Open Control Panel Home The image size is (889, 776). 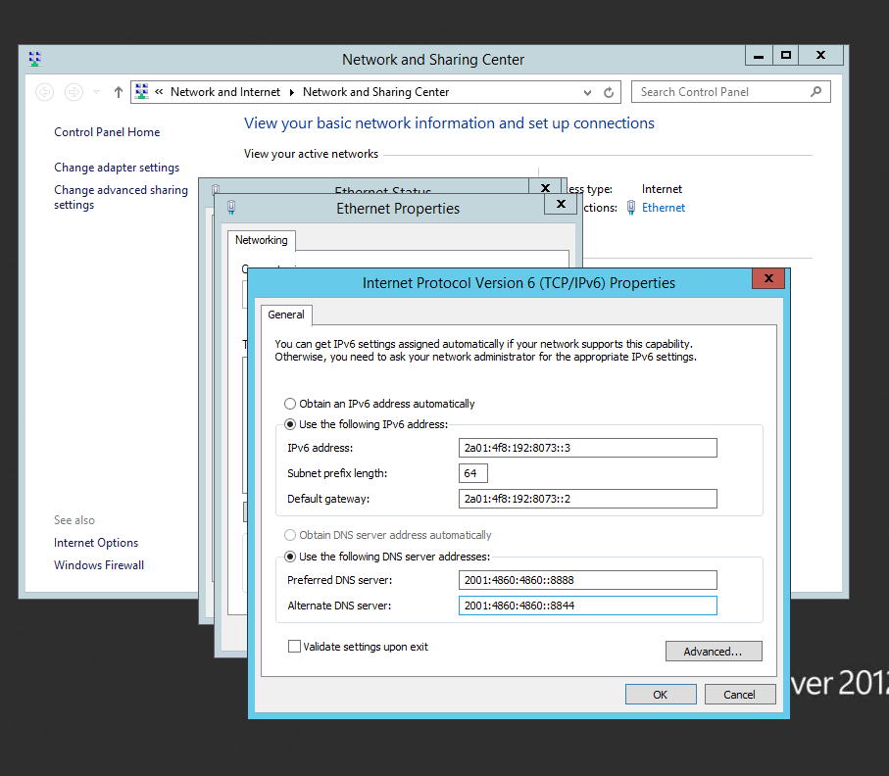(x=107, y=132)
